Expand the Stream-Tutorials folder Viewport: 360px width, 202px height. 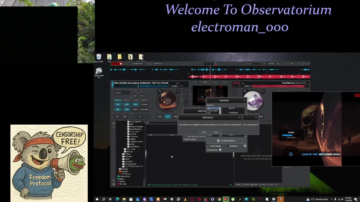click(x=127, y=127)
